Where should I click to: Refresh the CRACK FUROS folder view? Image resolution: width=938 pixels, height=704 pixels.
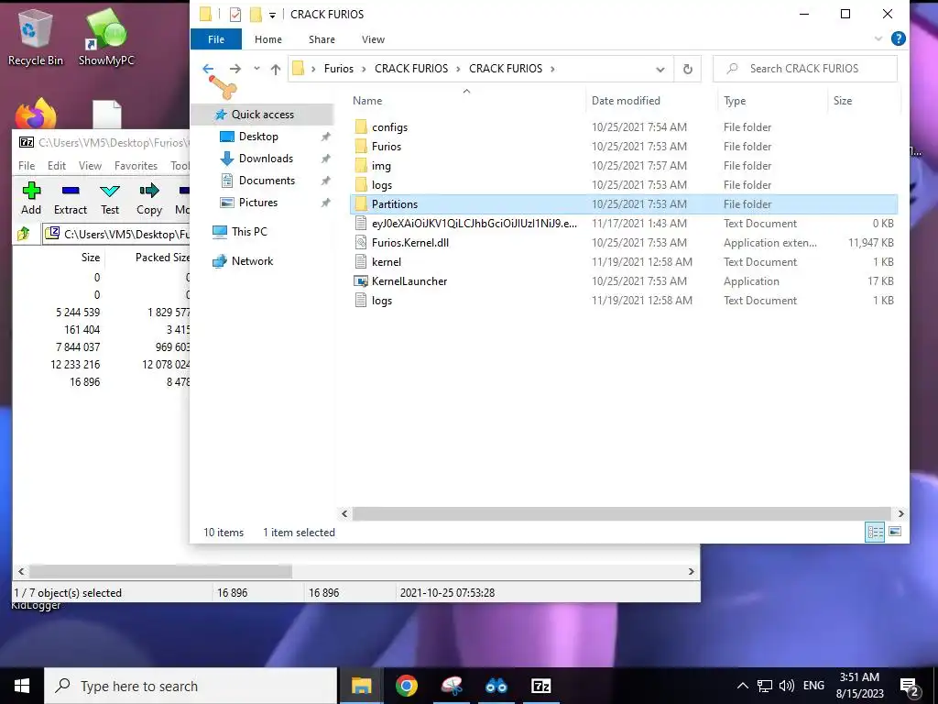[x=688, y=69]
